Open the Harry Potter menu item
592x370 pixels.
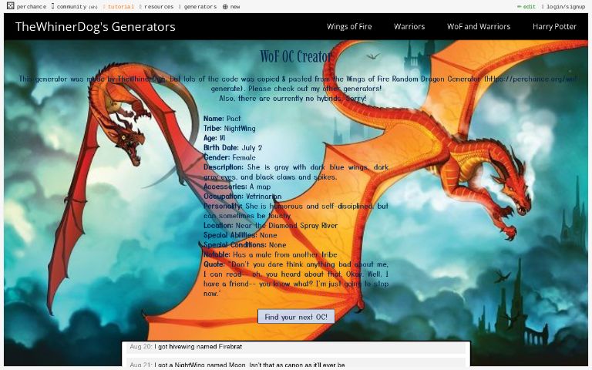pos(554,26)
